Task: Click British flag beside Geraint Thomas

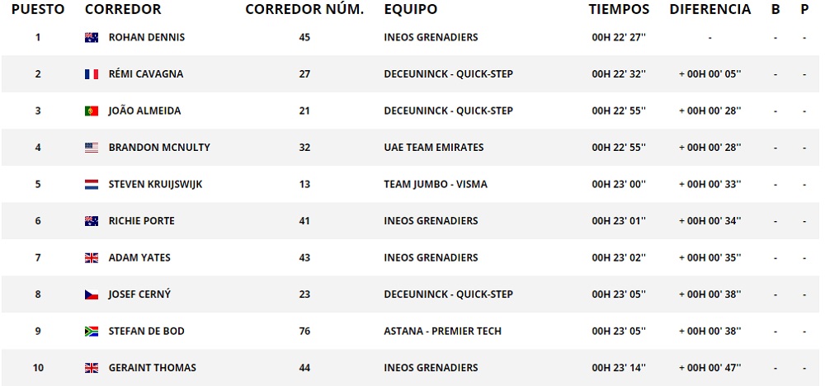Action: pos(92,368)
